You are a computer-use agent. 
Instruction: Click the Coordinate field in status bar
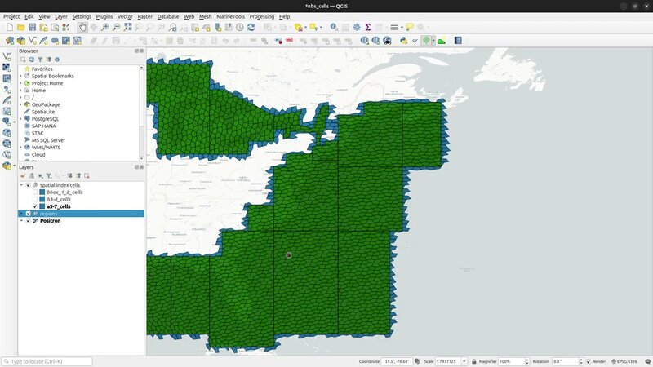[397, 361]
